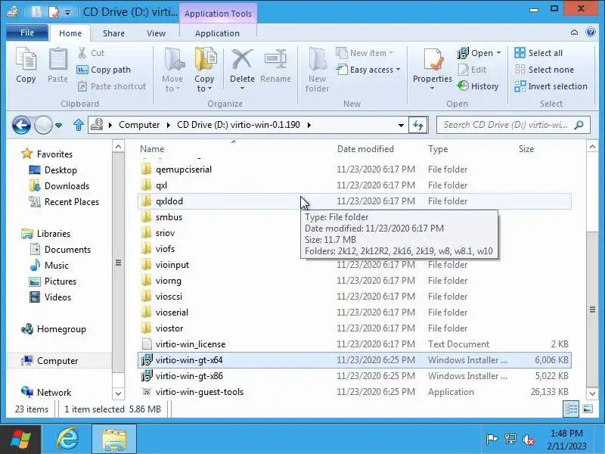
Task: Go back with the blue Back arrow
Action: click(x=21, y=125)
